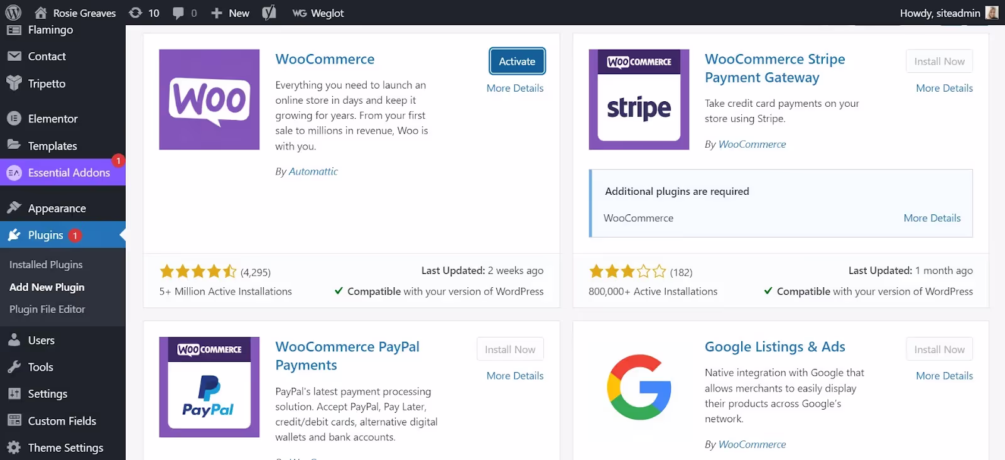Open the comments bubble icon

click(178, 13)
